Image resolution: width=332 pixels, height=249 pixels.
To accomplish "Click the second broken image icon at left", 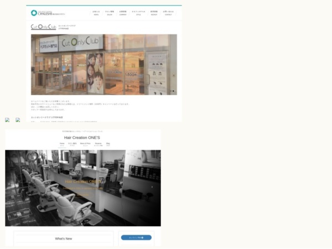I will [18, 120].
